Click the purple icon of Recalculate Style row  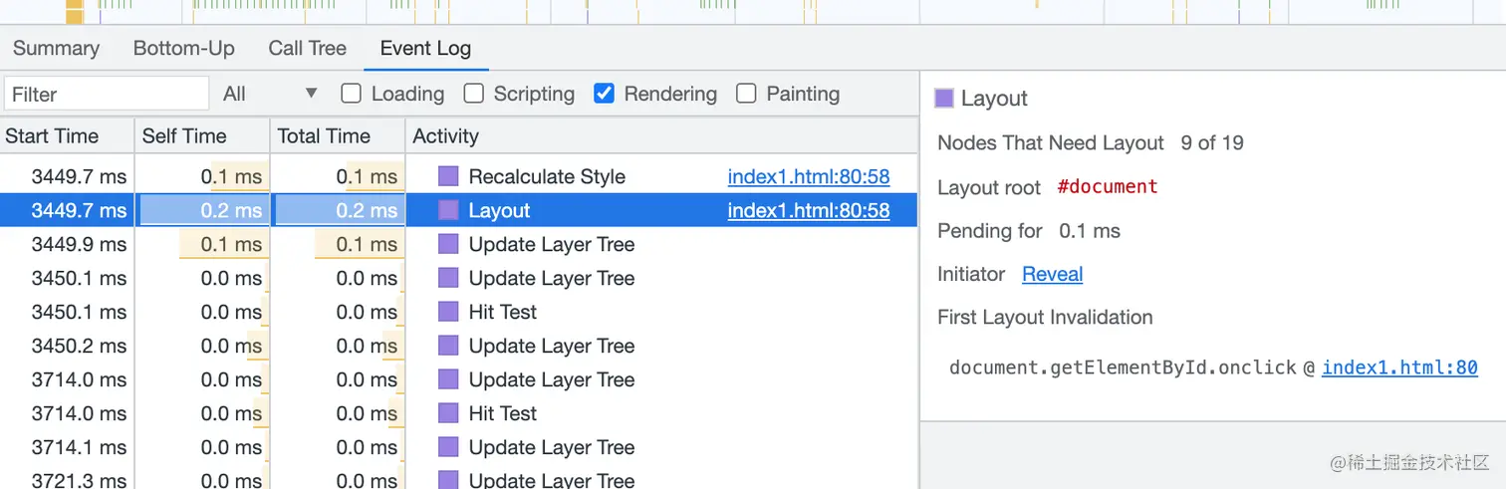449,176
